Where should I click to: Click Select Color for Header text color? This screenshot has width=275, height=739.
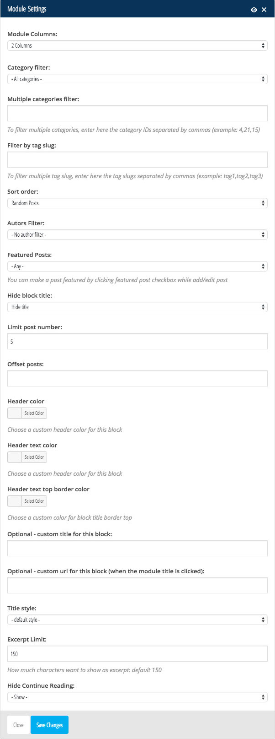(34, 457)
